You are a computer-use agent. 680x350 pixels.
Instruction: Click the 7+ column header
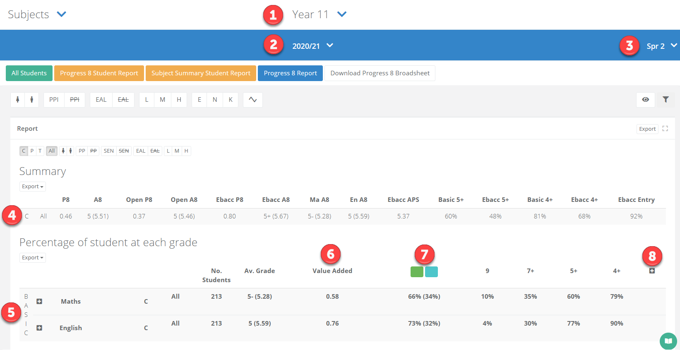pyautogui.click(x=530, y=271)
